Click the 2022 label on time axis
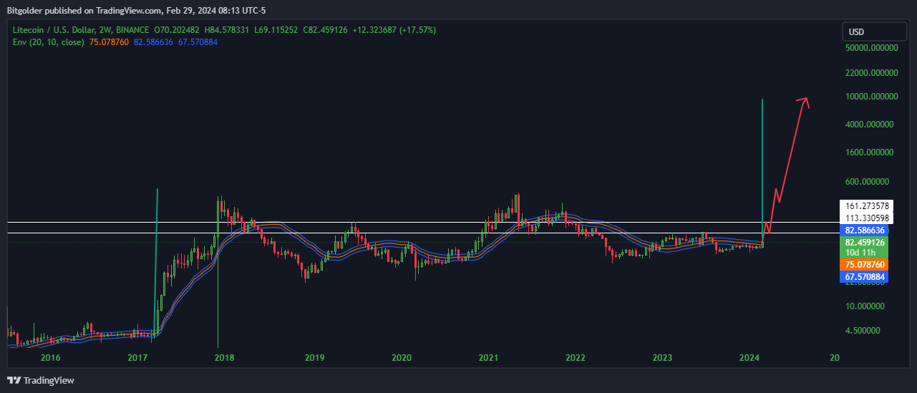This screenshot has width=917, height=393. pyautogui.click(x=576, y=357)
